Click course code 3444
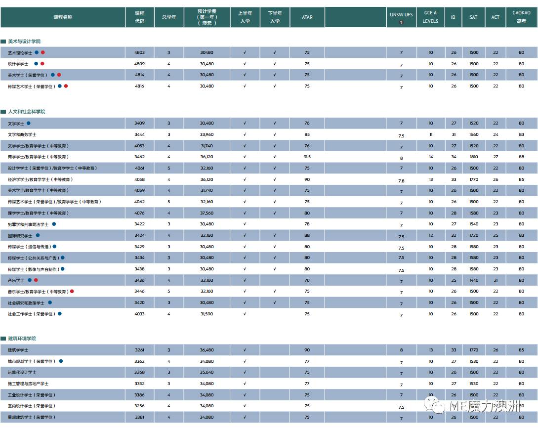Image resolution: width=538 pixels, height=430 pixels. click(140, 134)
